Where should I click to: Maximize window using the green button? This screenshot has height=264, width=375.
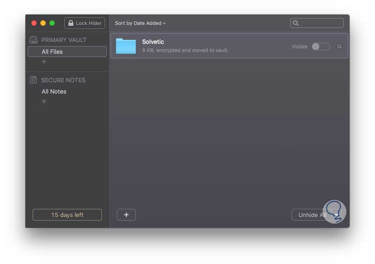pyautogui.click(x=52, y=23)
